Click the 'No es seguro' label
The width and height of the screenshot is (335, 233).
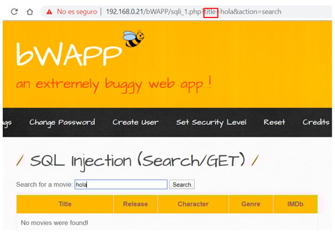(76, 11)
